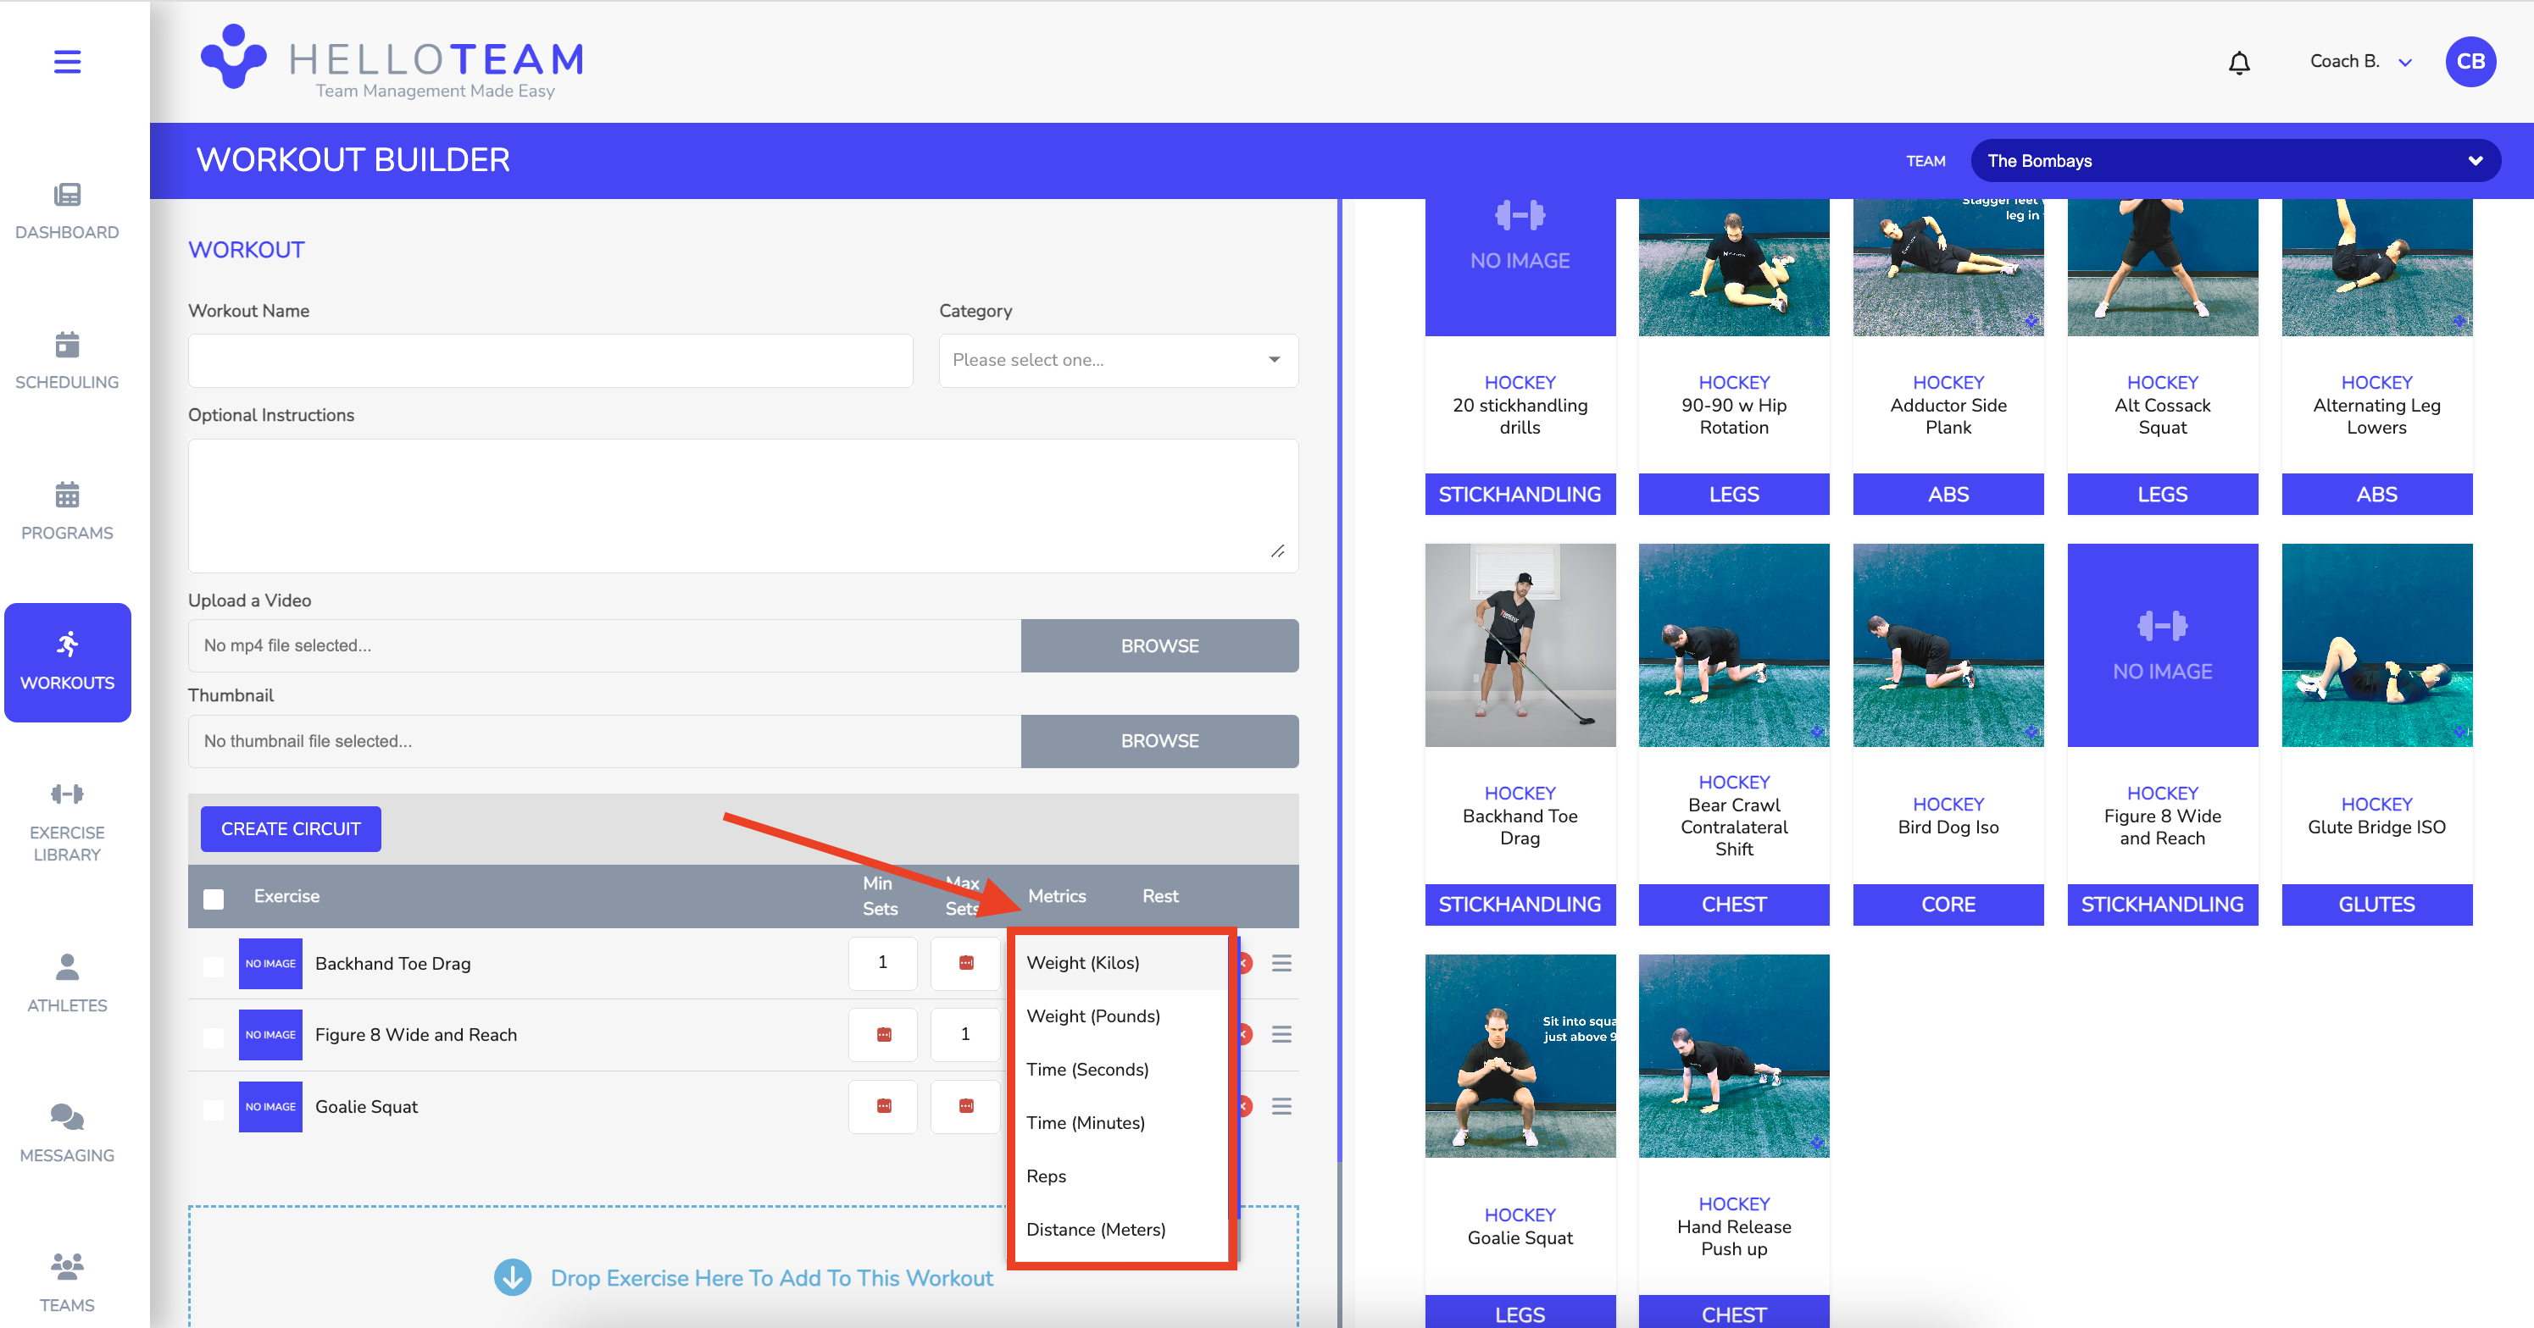Image resolution: width=2534 pixels, height=1328 pixels.
Task: Check the Figure 8 Wide and Reach checkbox
Action: 214,1037
